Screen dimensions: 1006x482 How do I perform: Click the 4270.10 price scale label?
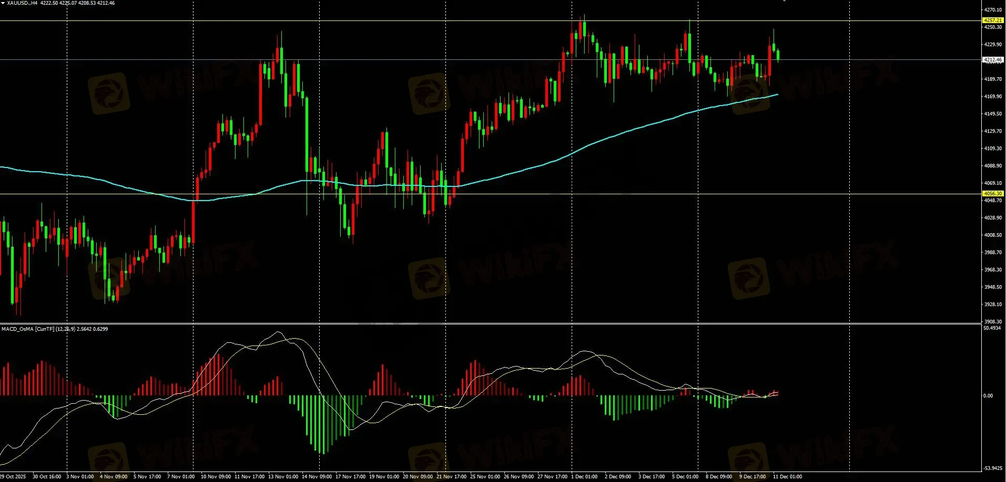coord(993,10)
